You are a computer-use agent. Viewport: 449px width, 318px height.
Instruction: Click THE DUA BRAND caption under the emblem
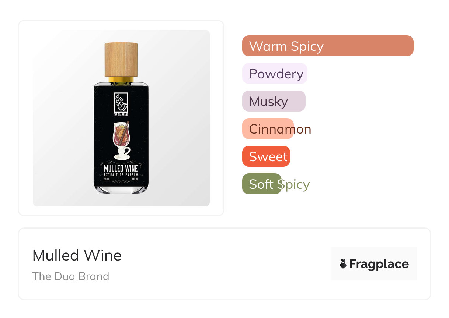[121, 115]
